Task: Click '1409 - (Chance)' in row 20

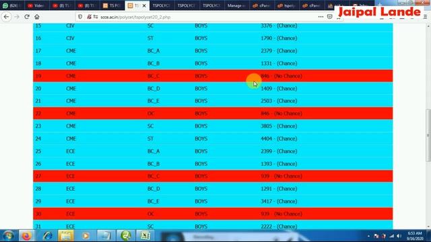Action: (x=279, y=89)
